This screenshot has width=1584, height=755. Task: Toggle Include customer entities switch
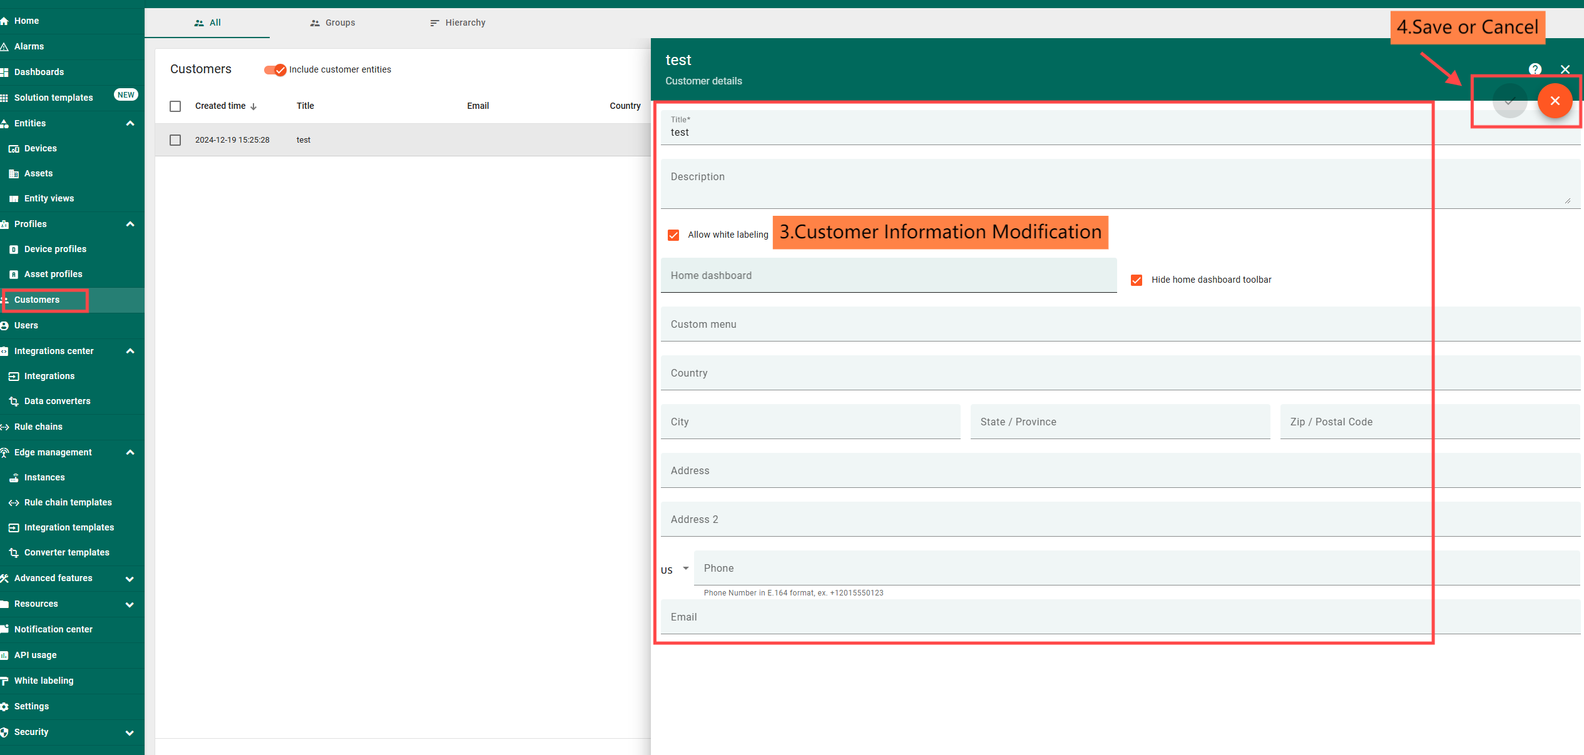tap(275, 69)
